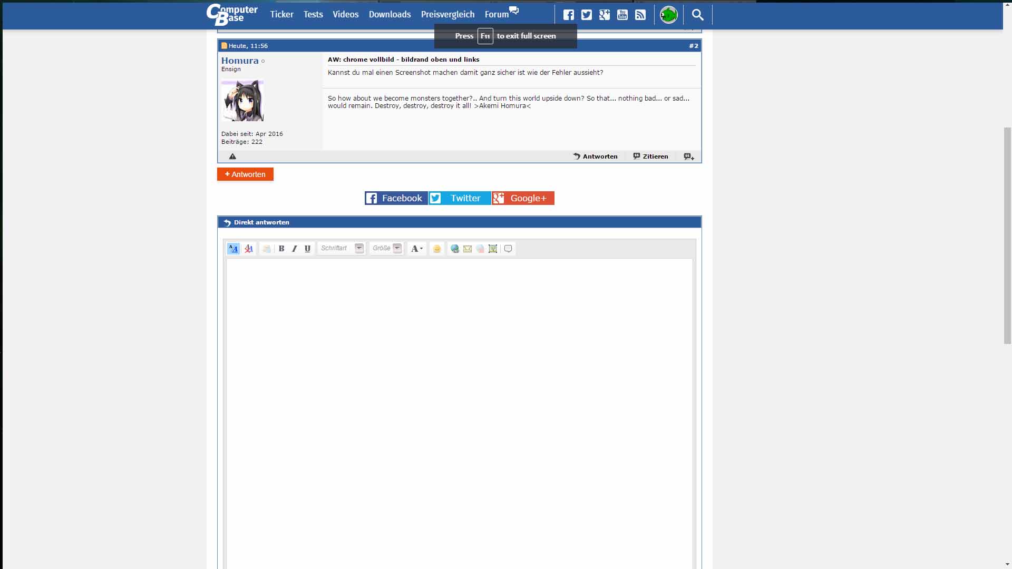Open the smiley picker

point(437,249)
